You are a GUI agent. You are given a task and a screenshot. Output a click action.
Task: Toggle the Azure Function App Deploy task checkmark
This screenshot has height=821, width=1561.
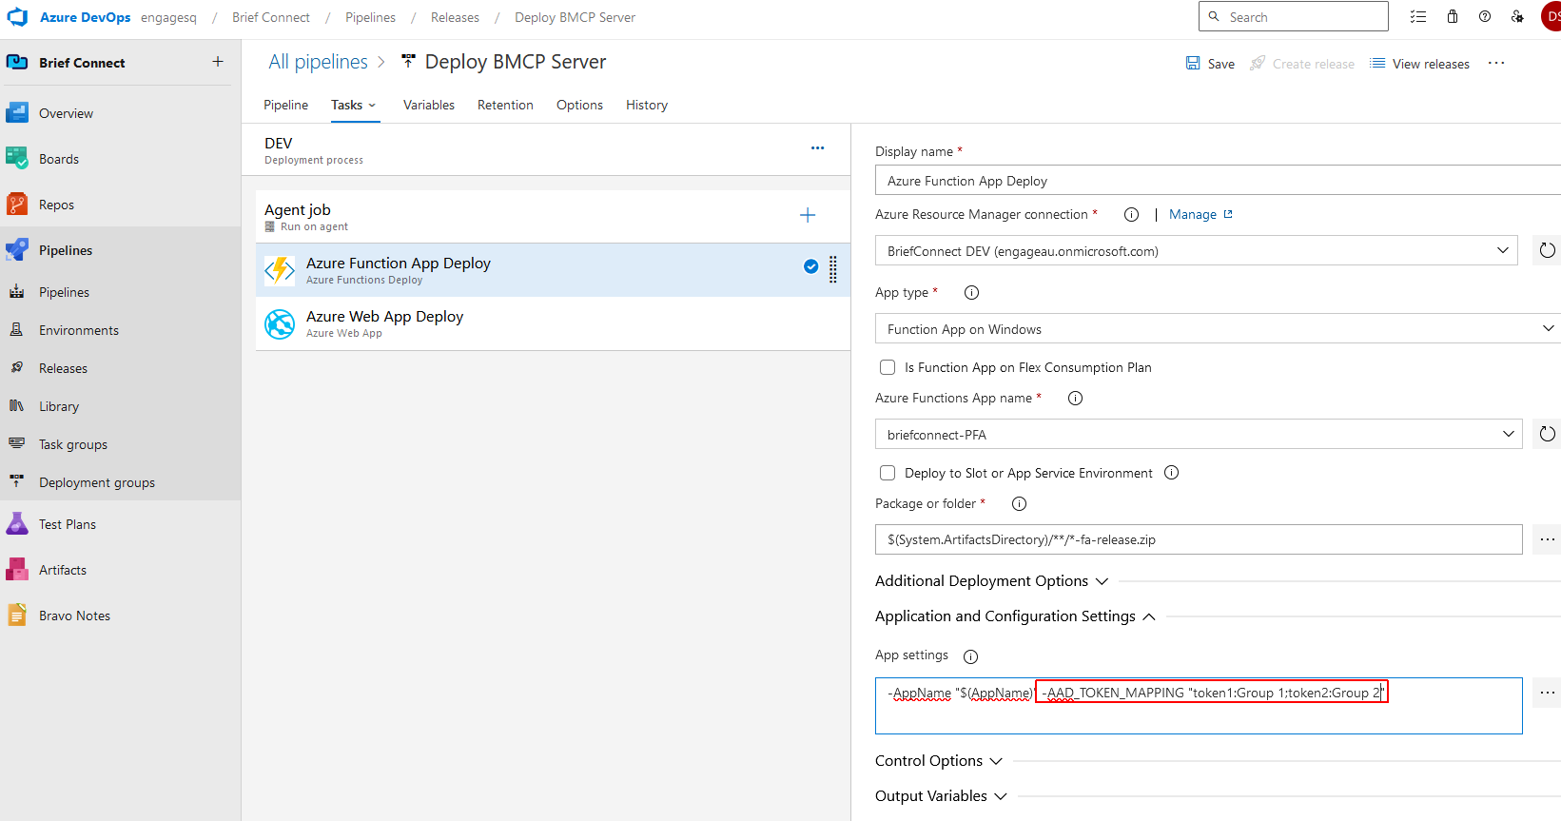pos(810,266)
